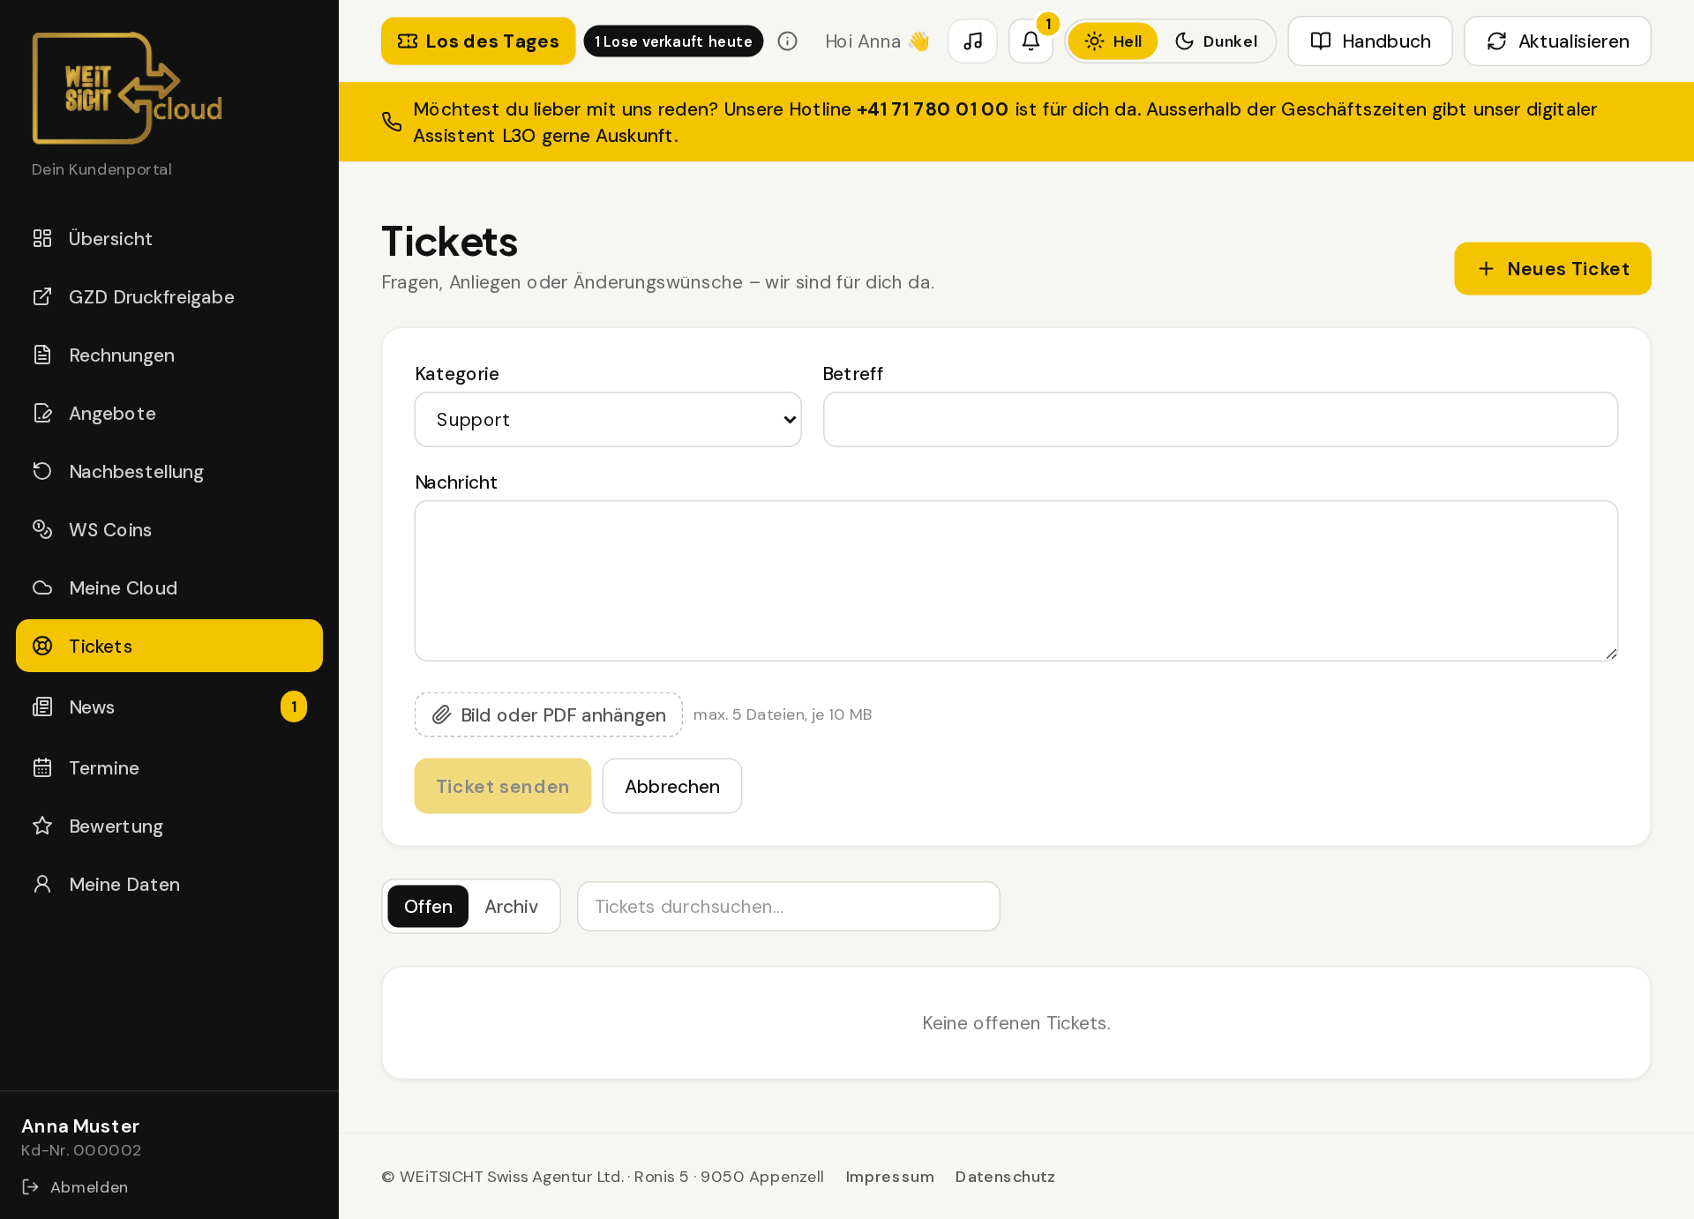Click Aktualisieren refresh button
The height and width of the screenshot is (1219, 1694).
(x=1557, y=41)
